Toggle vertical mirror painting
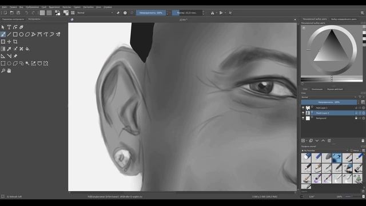Viewport: 366px width, 206px height. tap(221, 13)
